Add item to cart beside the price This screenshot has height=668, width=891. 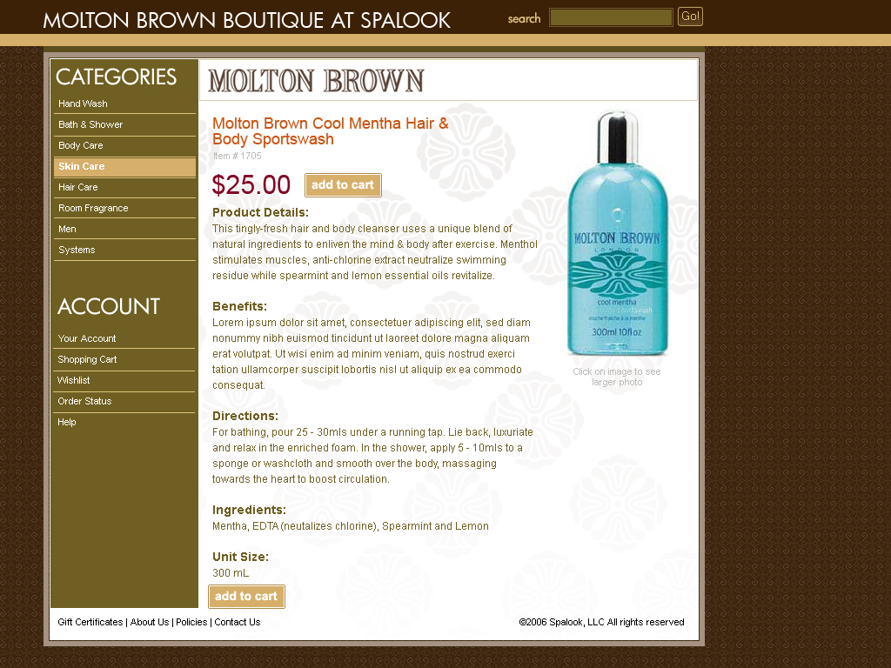343,185
